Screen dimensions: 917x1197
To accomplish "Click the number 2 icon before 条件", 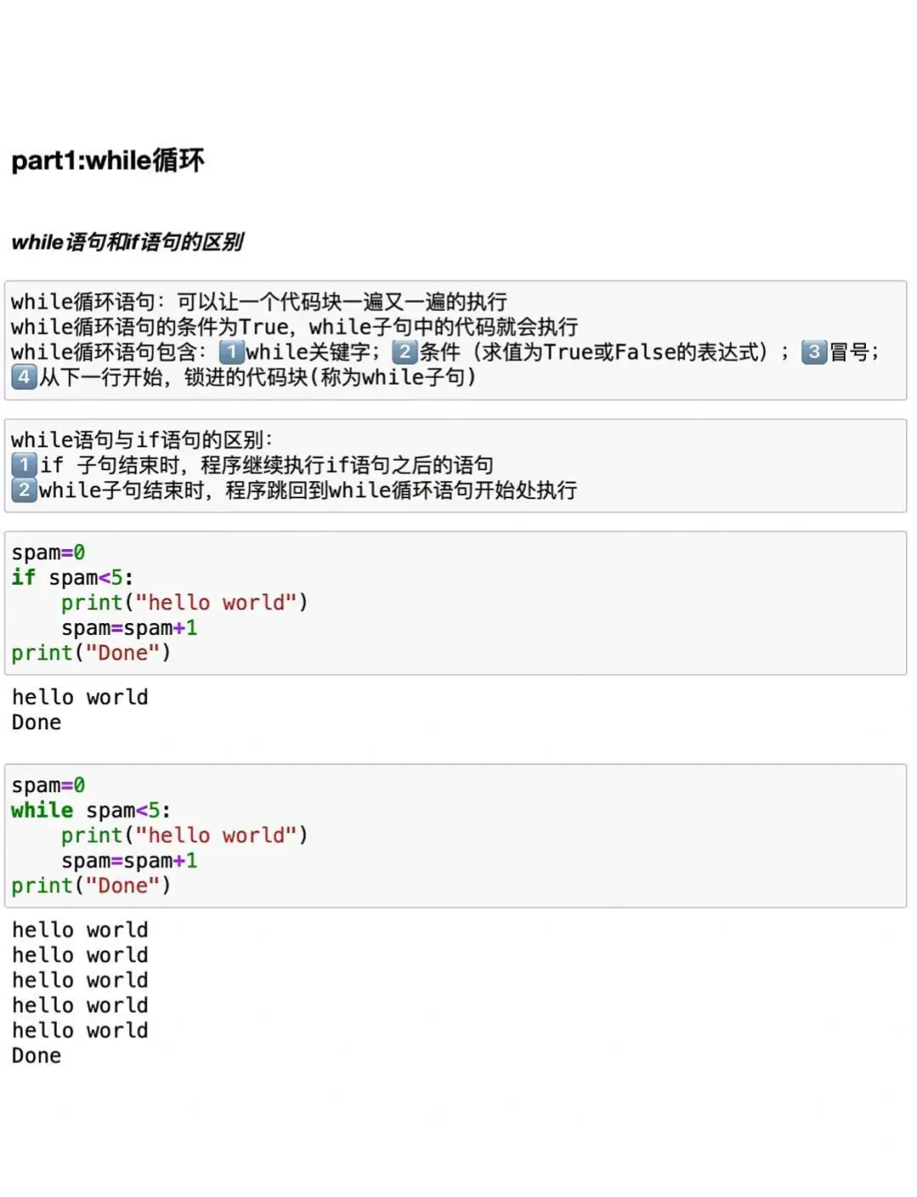I will [404, 351].
